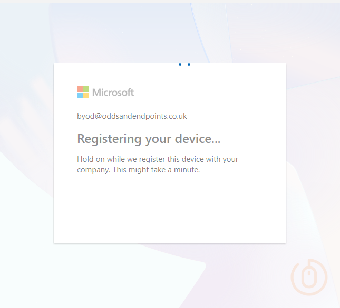Click the left loading progress dot

(x=180, y=65)
